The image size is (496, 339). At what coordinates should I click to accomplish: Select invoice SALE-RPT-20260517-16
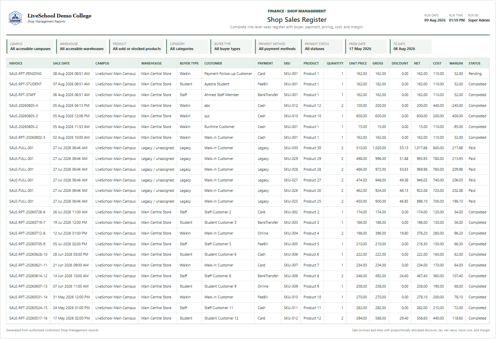coord(28,318)
